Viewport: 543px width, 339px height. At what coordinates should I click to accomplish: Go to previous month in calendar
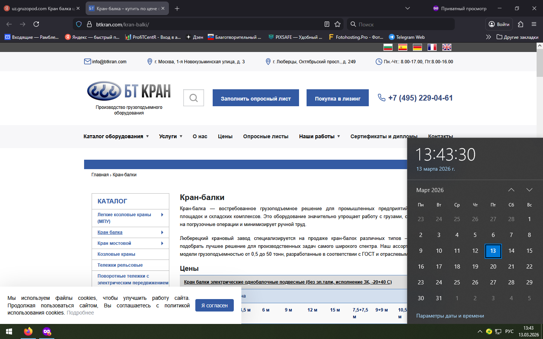(511, 190)
